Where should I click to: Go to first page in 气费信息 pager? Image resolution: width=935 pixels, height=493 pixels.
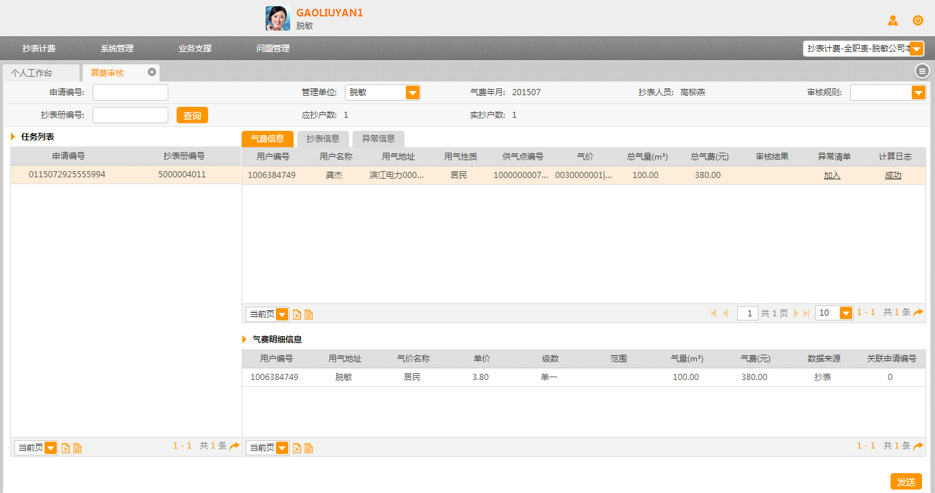[713, 314]
